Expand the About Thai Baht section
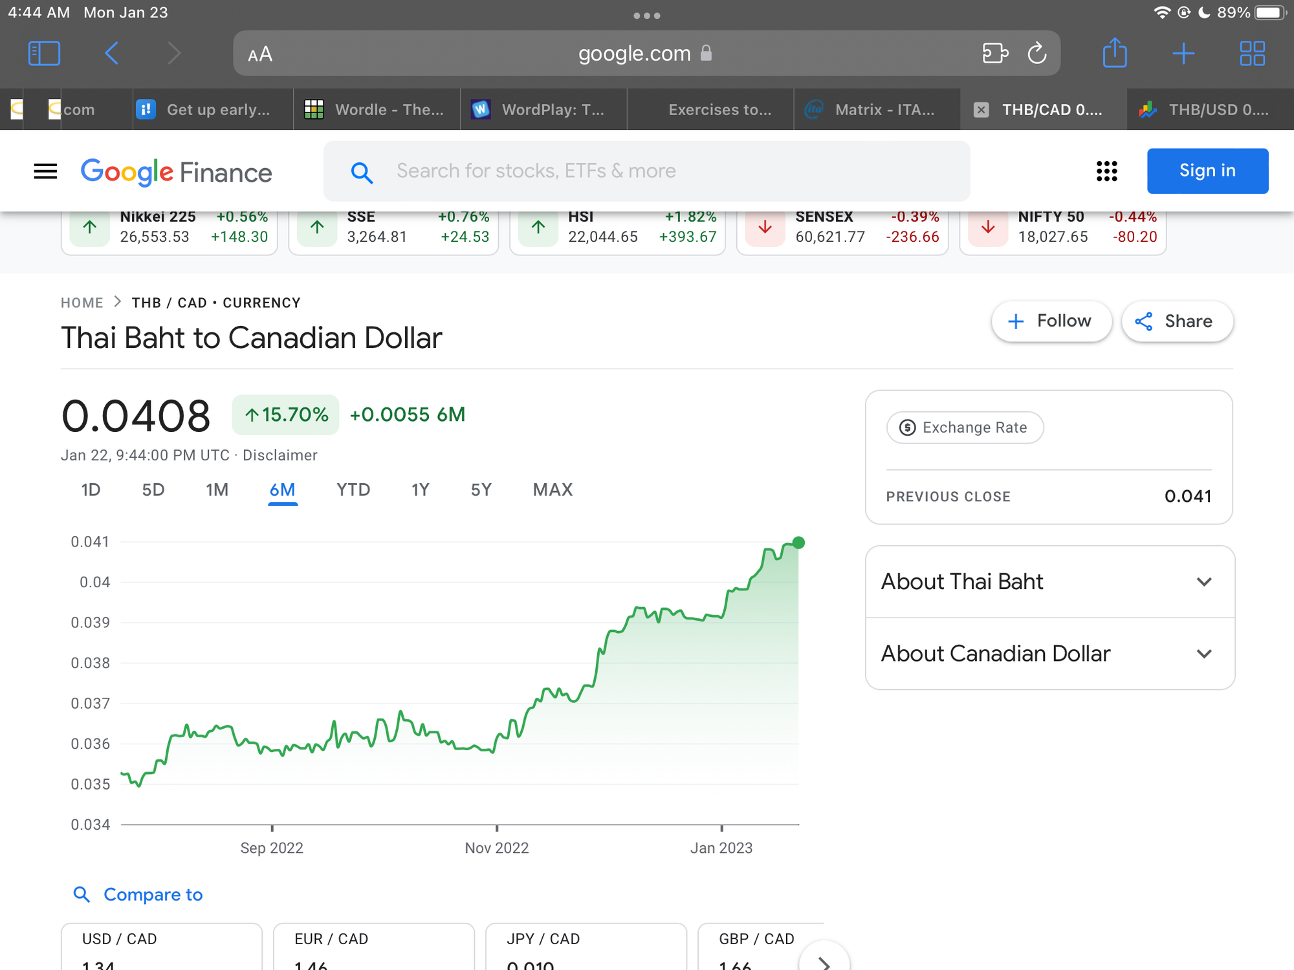Viewport: 1294px width, 970px height. [1049, 582]
